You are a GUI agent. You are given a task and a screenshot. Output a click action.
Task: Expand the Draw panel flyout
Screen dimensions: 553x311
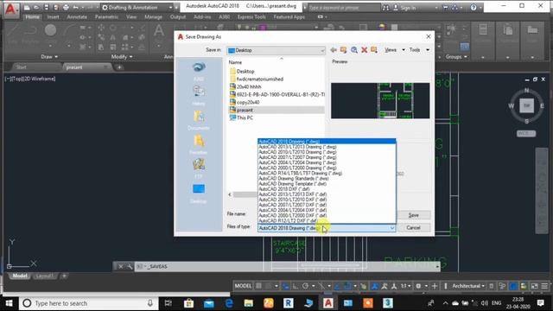coord(49,56)
